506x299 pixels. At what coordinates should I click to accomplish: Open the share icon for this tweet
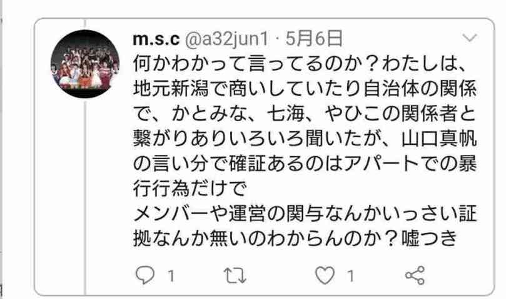(x=415, y=275)
